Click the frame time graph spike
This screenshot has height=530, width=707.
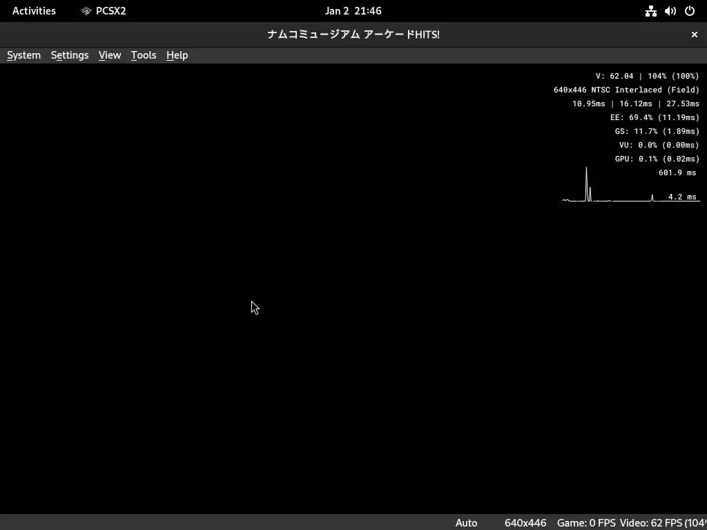(587, 184)
